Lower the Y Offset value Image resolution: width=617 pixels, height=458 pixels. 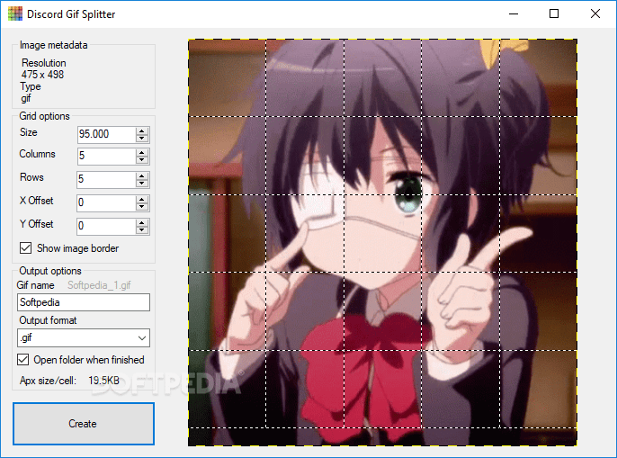(142, 230)
